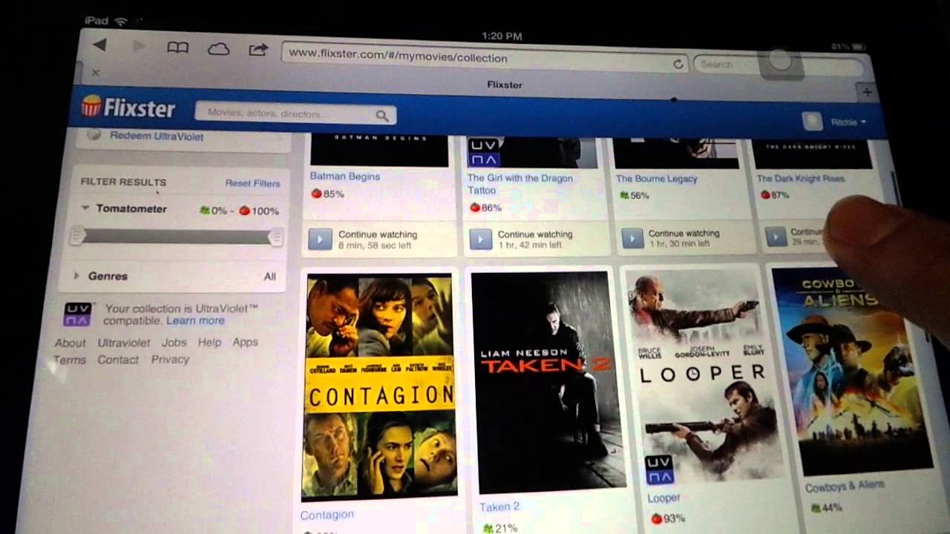Select the Flixster tab title
Viewport: 950px width, 534px height.
[505, 85]
